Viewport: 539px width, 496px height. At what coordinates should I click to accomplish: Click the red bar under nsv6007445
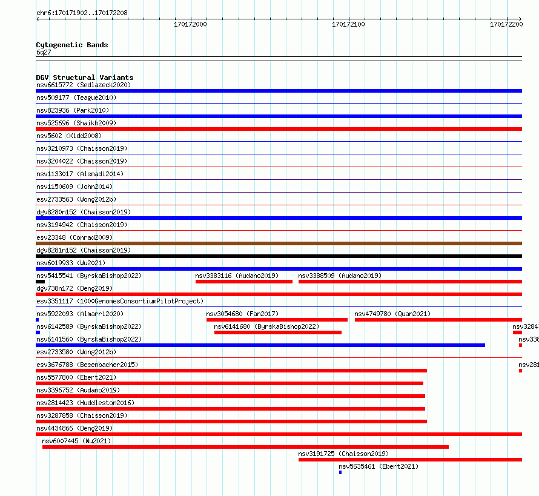[245, 447]
